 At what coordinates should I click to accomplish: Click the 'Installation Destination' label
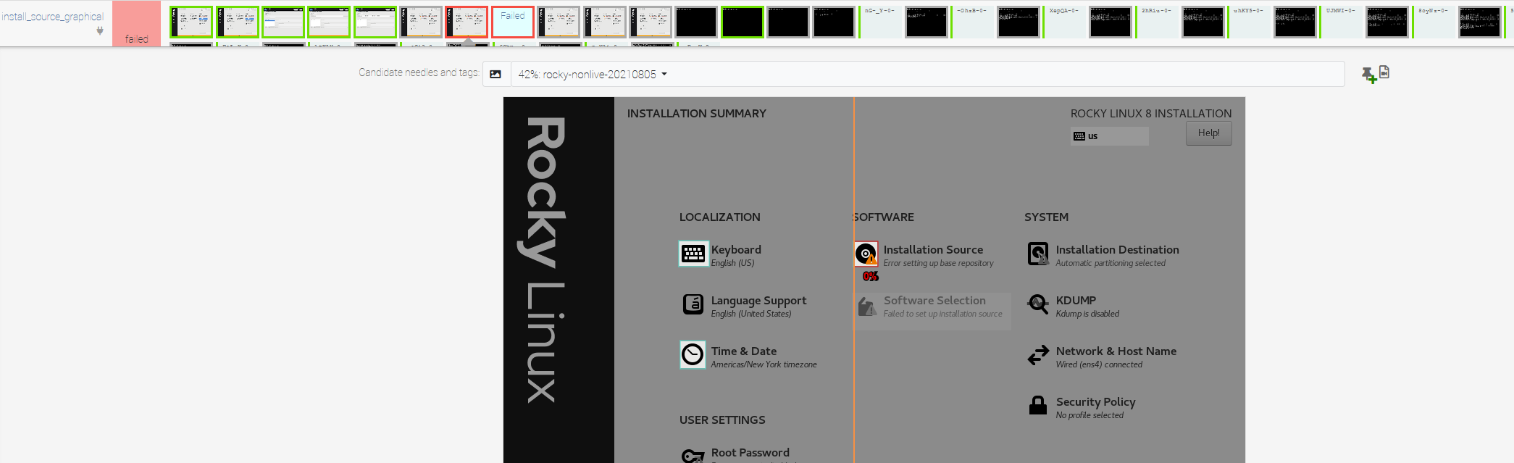pos(1117,249)
